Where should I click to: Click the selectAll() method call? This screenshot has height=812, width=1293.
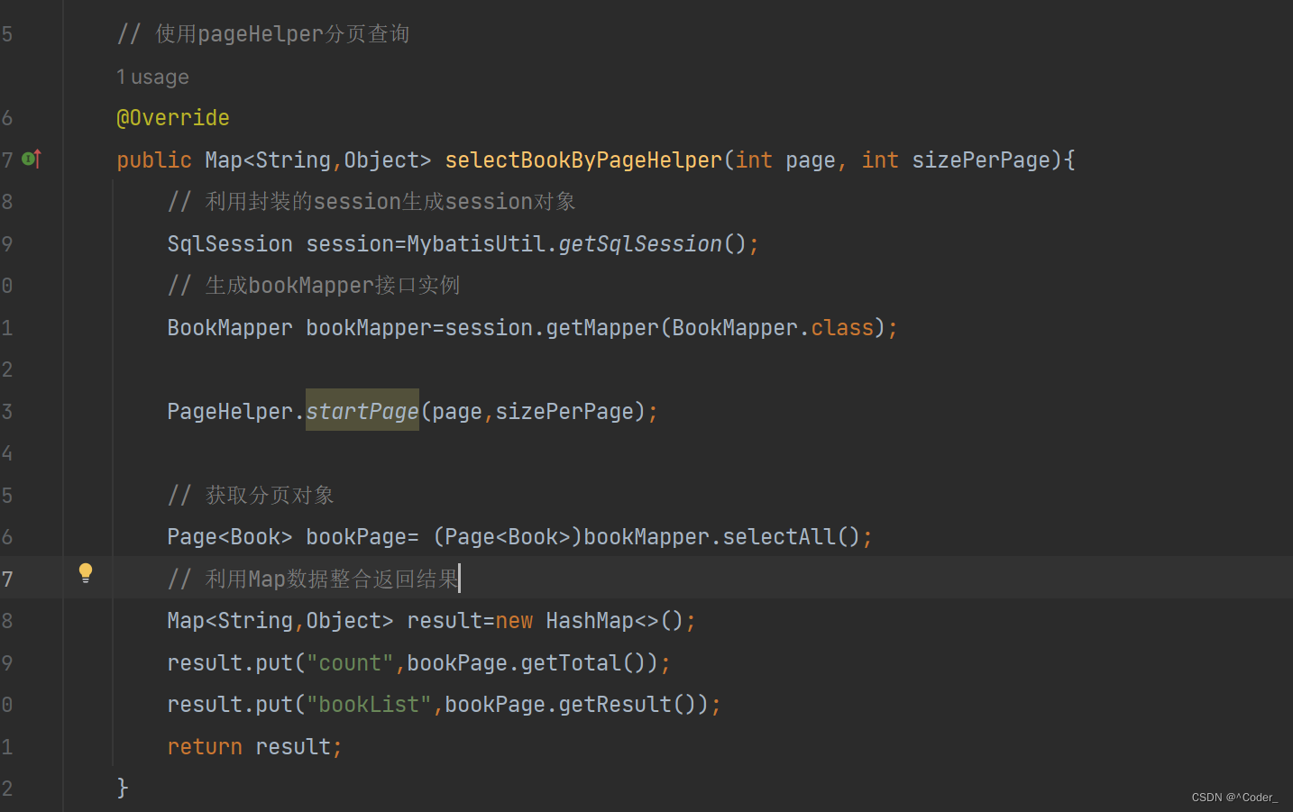pos(792,536)
